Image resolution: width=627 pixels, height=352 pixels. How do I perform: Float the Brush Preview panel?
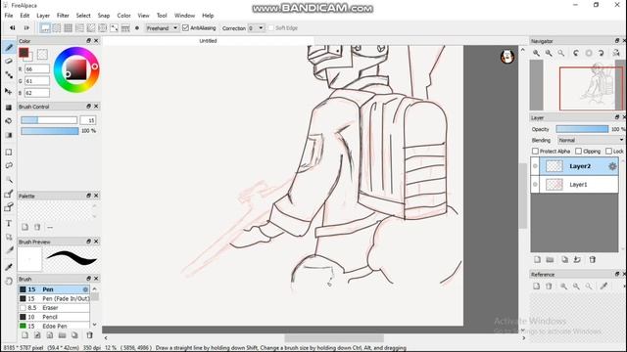[89, 242]
